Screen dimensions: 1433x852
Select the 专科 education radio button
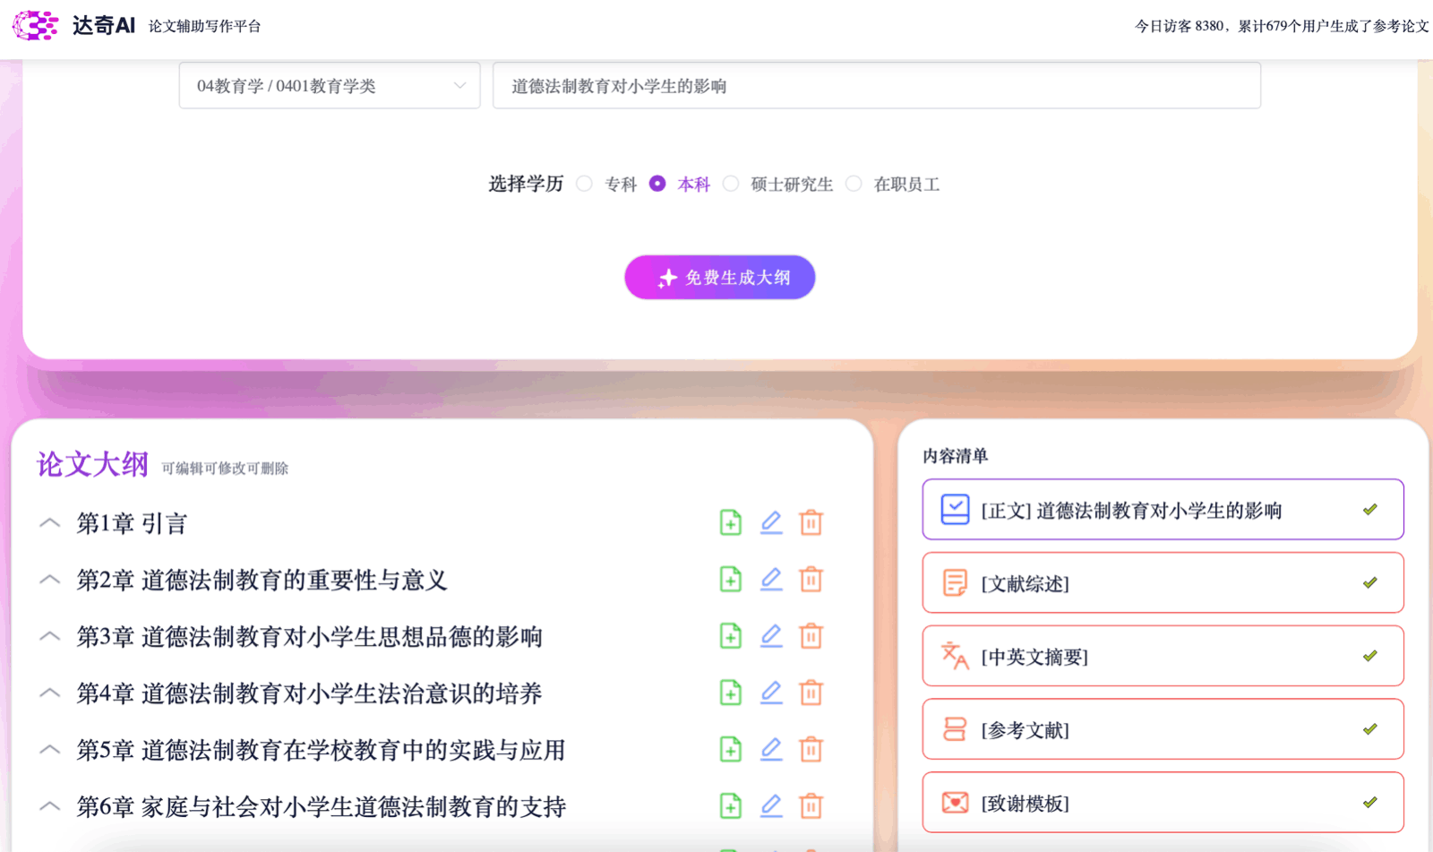(x=585, y=184)
